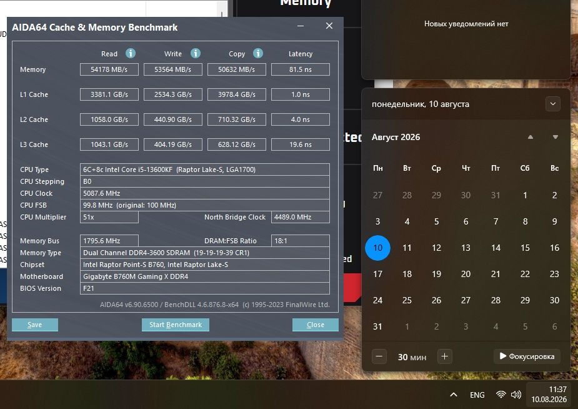The image size is (578, 409).
Task: Collapse the calendar with chevron button
Action: pos(552,104)
